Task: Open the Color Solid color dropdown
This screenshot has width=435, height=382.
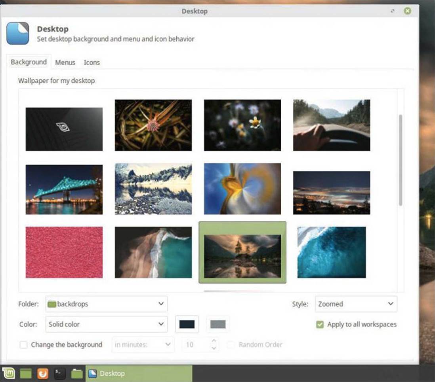Action: coord(107,324)
